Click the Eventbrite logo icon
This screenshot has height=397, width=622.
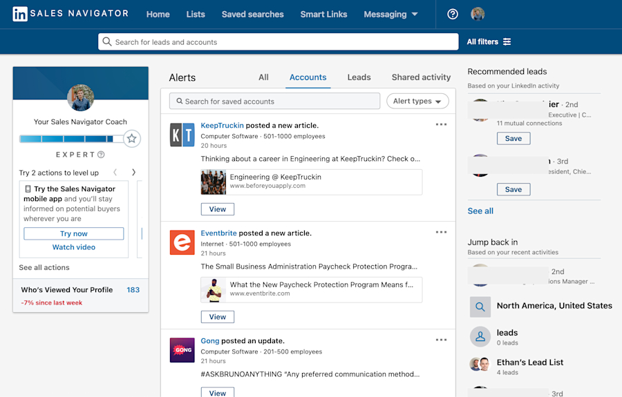[182, 242]
